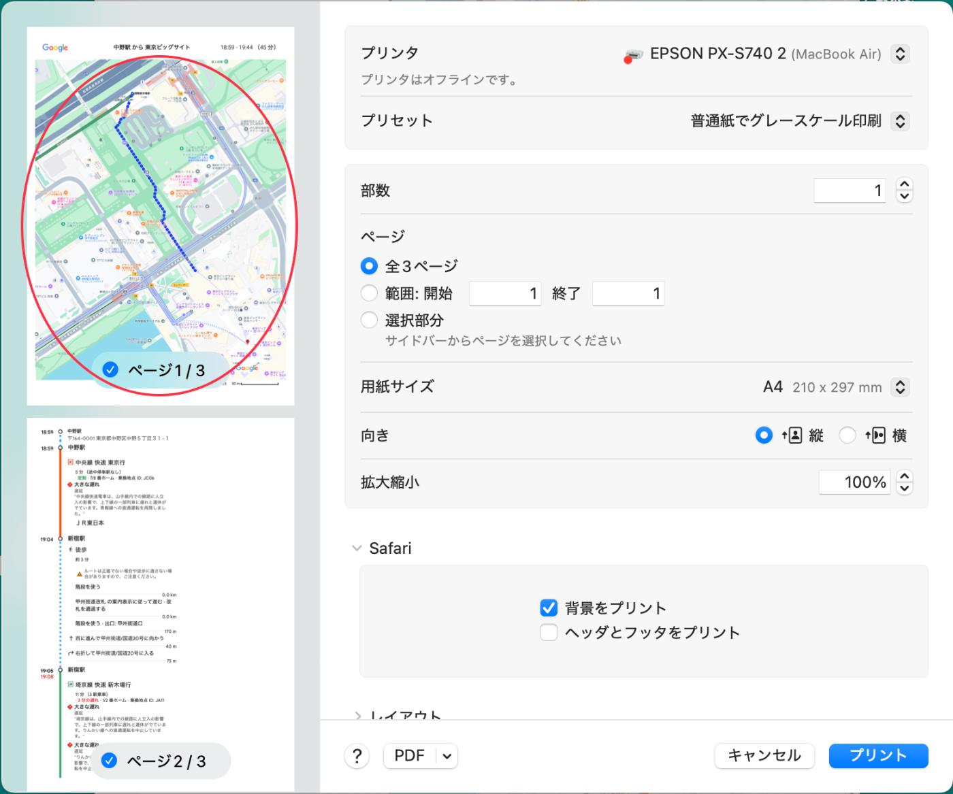The image size is (953, 794).
Task: Click the 拡大縮小 100% scale field
Action: (x=855, y=482)
